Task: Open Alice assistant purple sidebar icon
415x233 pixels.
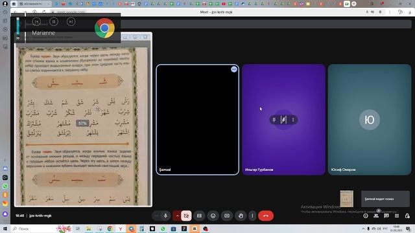Action: point(5,214)
